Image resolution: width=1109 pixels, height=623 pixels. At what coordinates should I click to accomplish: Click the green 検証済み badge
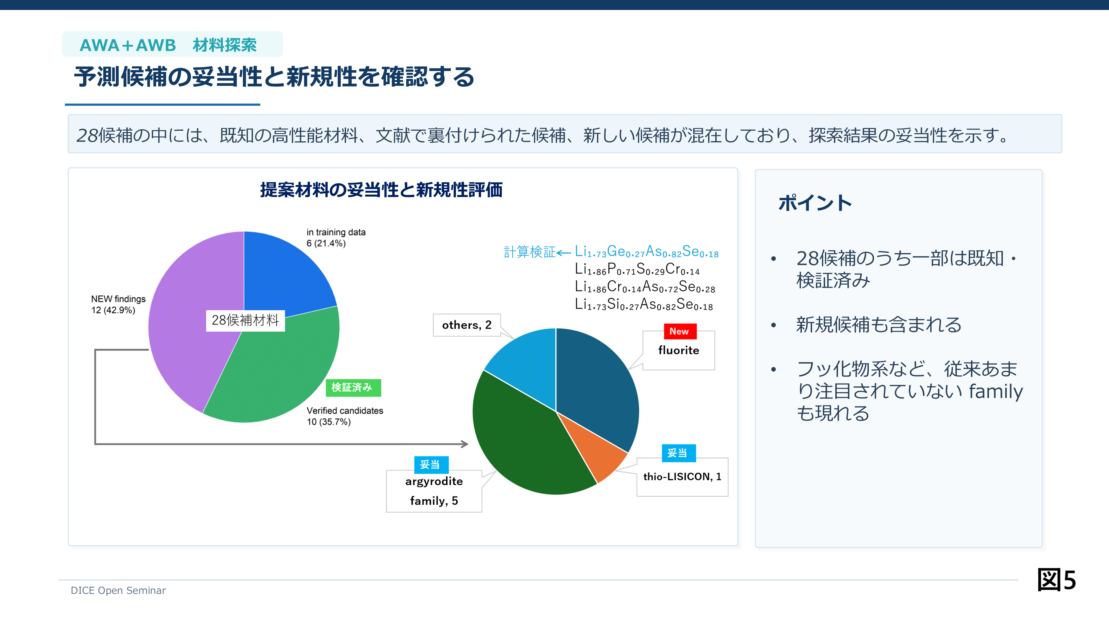tap(353, 387)
